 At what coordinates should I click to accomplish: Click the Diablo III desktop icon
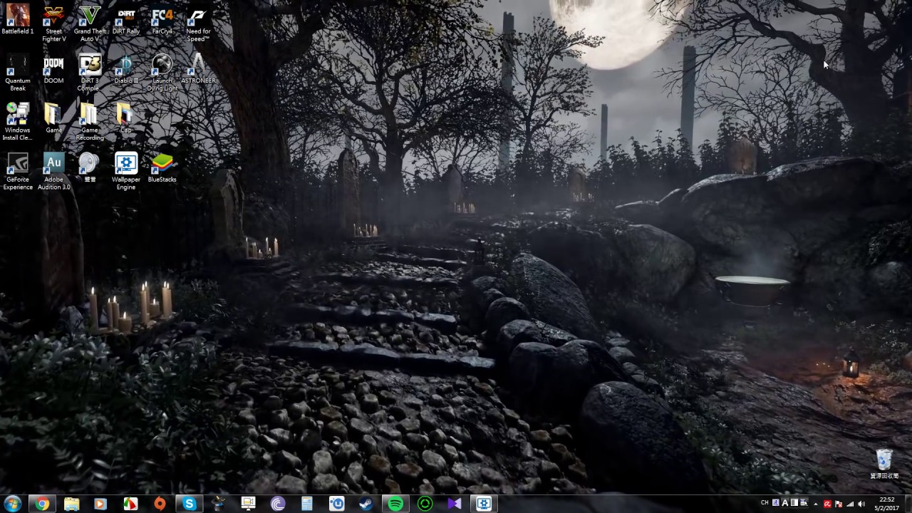126,69
